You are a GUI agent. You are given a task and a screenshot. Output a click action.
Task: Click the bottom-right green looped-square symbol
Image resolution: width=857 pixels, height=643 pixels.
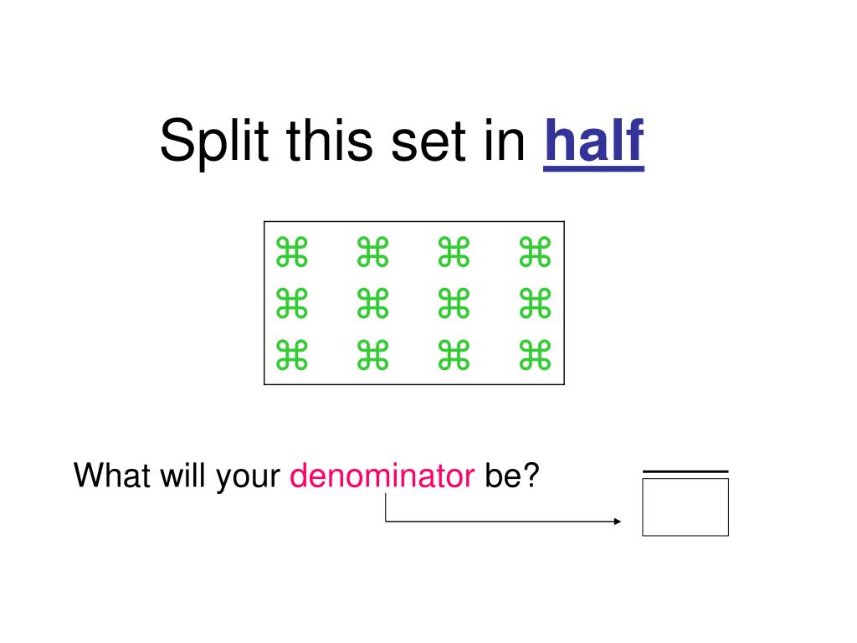(535, 355)
